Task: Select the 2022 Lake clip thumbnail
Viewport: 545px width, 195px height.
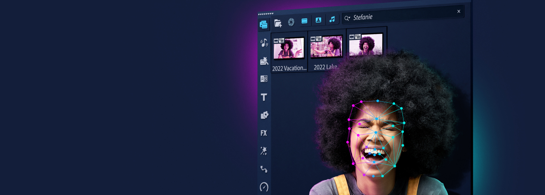Action: coord(326,47)
